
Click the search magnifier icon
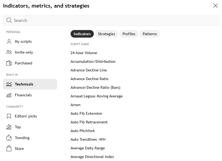tap(9, 20)
